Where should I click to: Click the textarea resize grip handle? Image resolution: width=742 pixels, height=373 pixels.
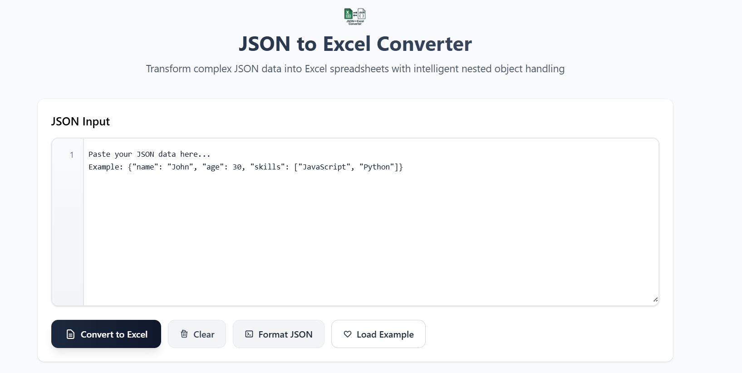(655, 299)
